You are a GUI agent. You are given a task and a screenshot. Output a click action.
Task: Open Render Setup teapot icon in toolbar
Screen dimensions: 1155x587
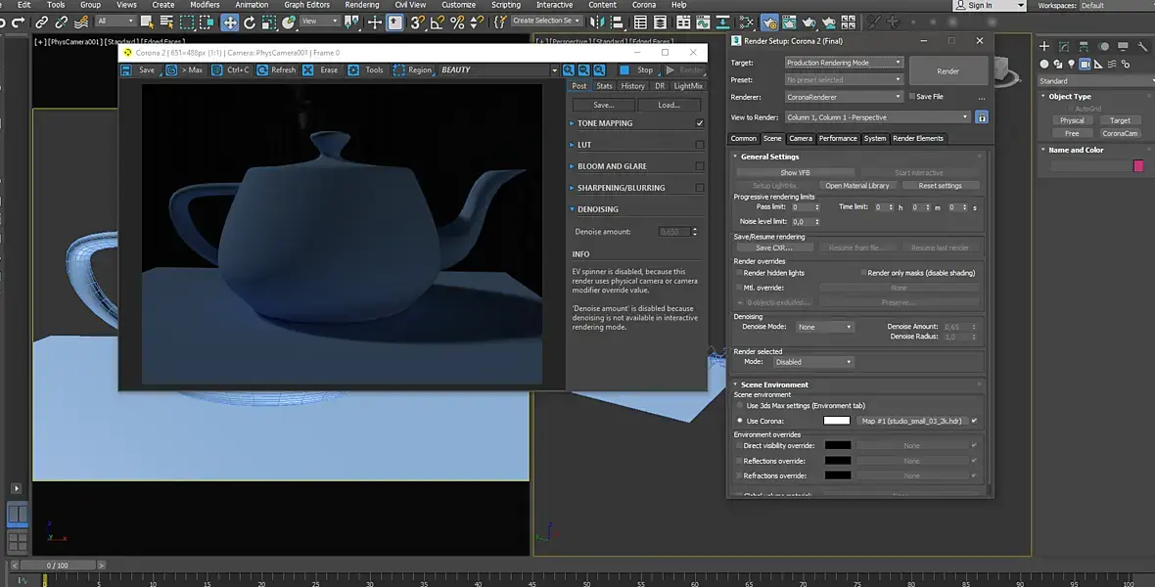click(x=769, y=22)
